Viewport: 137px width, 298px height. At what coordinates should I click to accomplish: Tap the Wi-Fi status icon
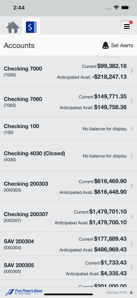click(x=116, y=8)
